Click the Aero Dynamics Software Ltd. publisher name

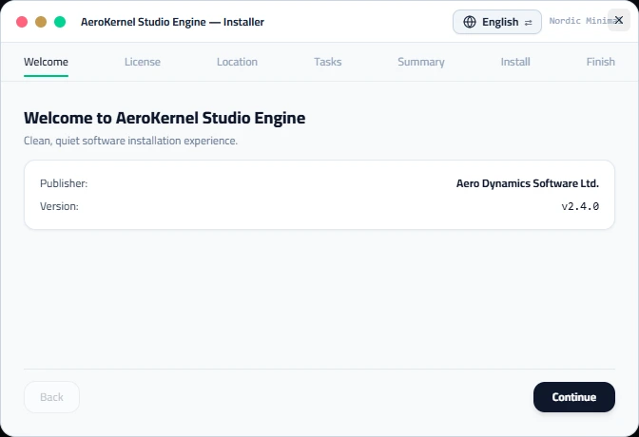click(528, 183)
